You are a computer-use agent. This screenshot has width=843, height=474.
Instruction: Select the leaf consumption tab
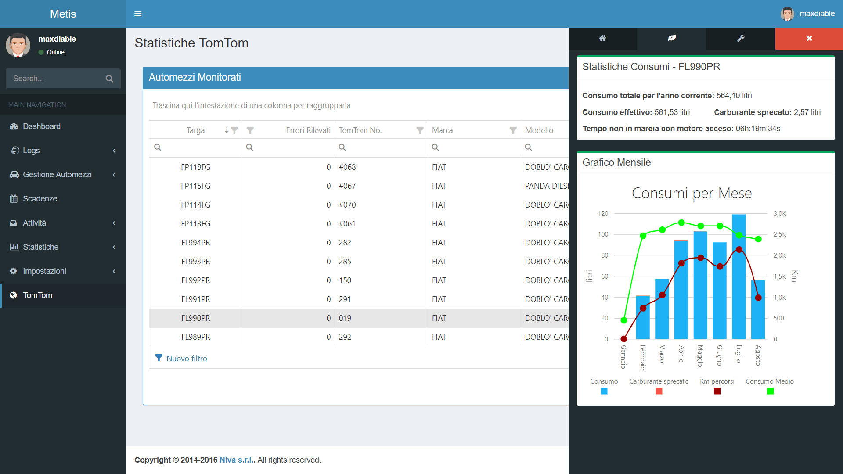click(671, 38)
